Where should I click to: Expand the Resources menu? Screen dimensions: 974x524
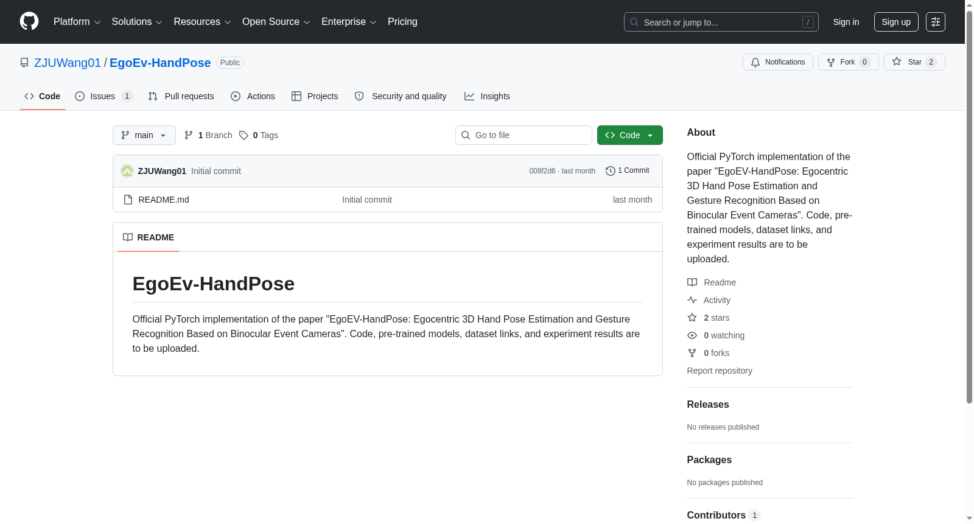point(203,22)
